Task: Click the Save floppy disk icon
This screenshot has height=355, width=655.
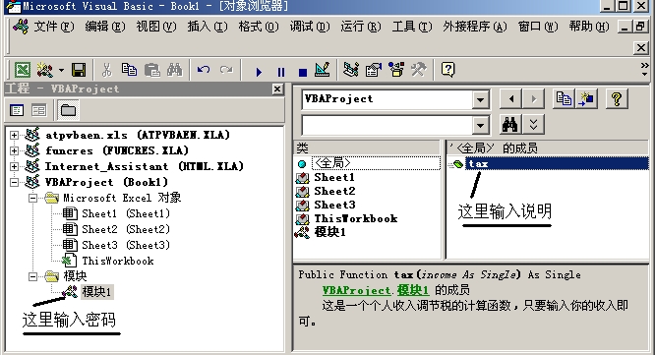Action: (x=78, y=70)
